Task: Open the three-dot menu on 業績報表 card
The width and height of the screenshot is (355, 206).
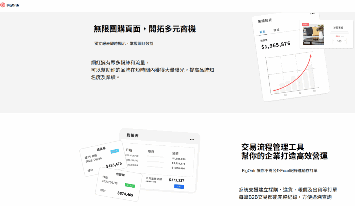Action: pyautogui.click(x=312, y=14)
